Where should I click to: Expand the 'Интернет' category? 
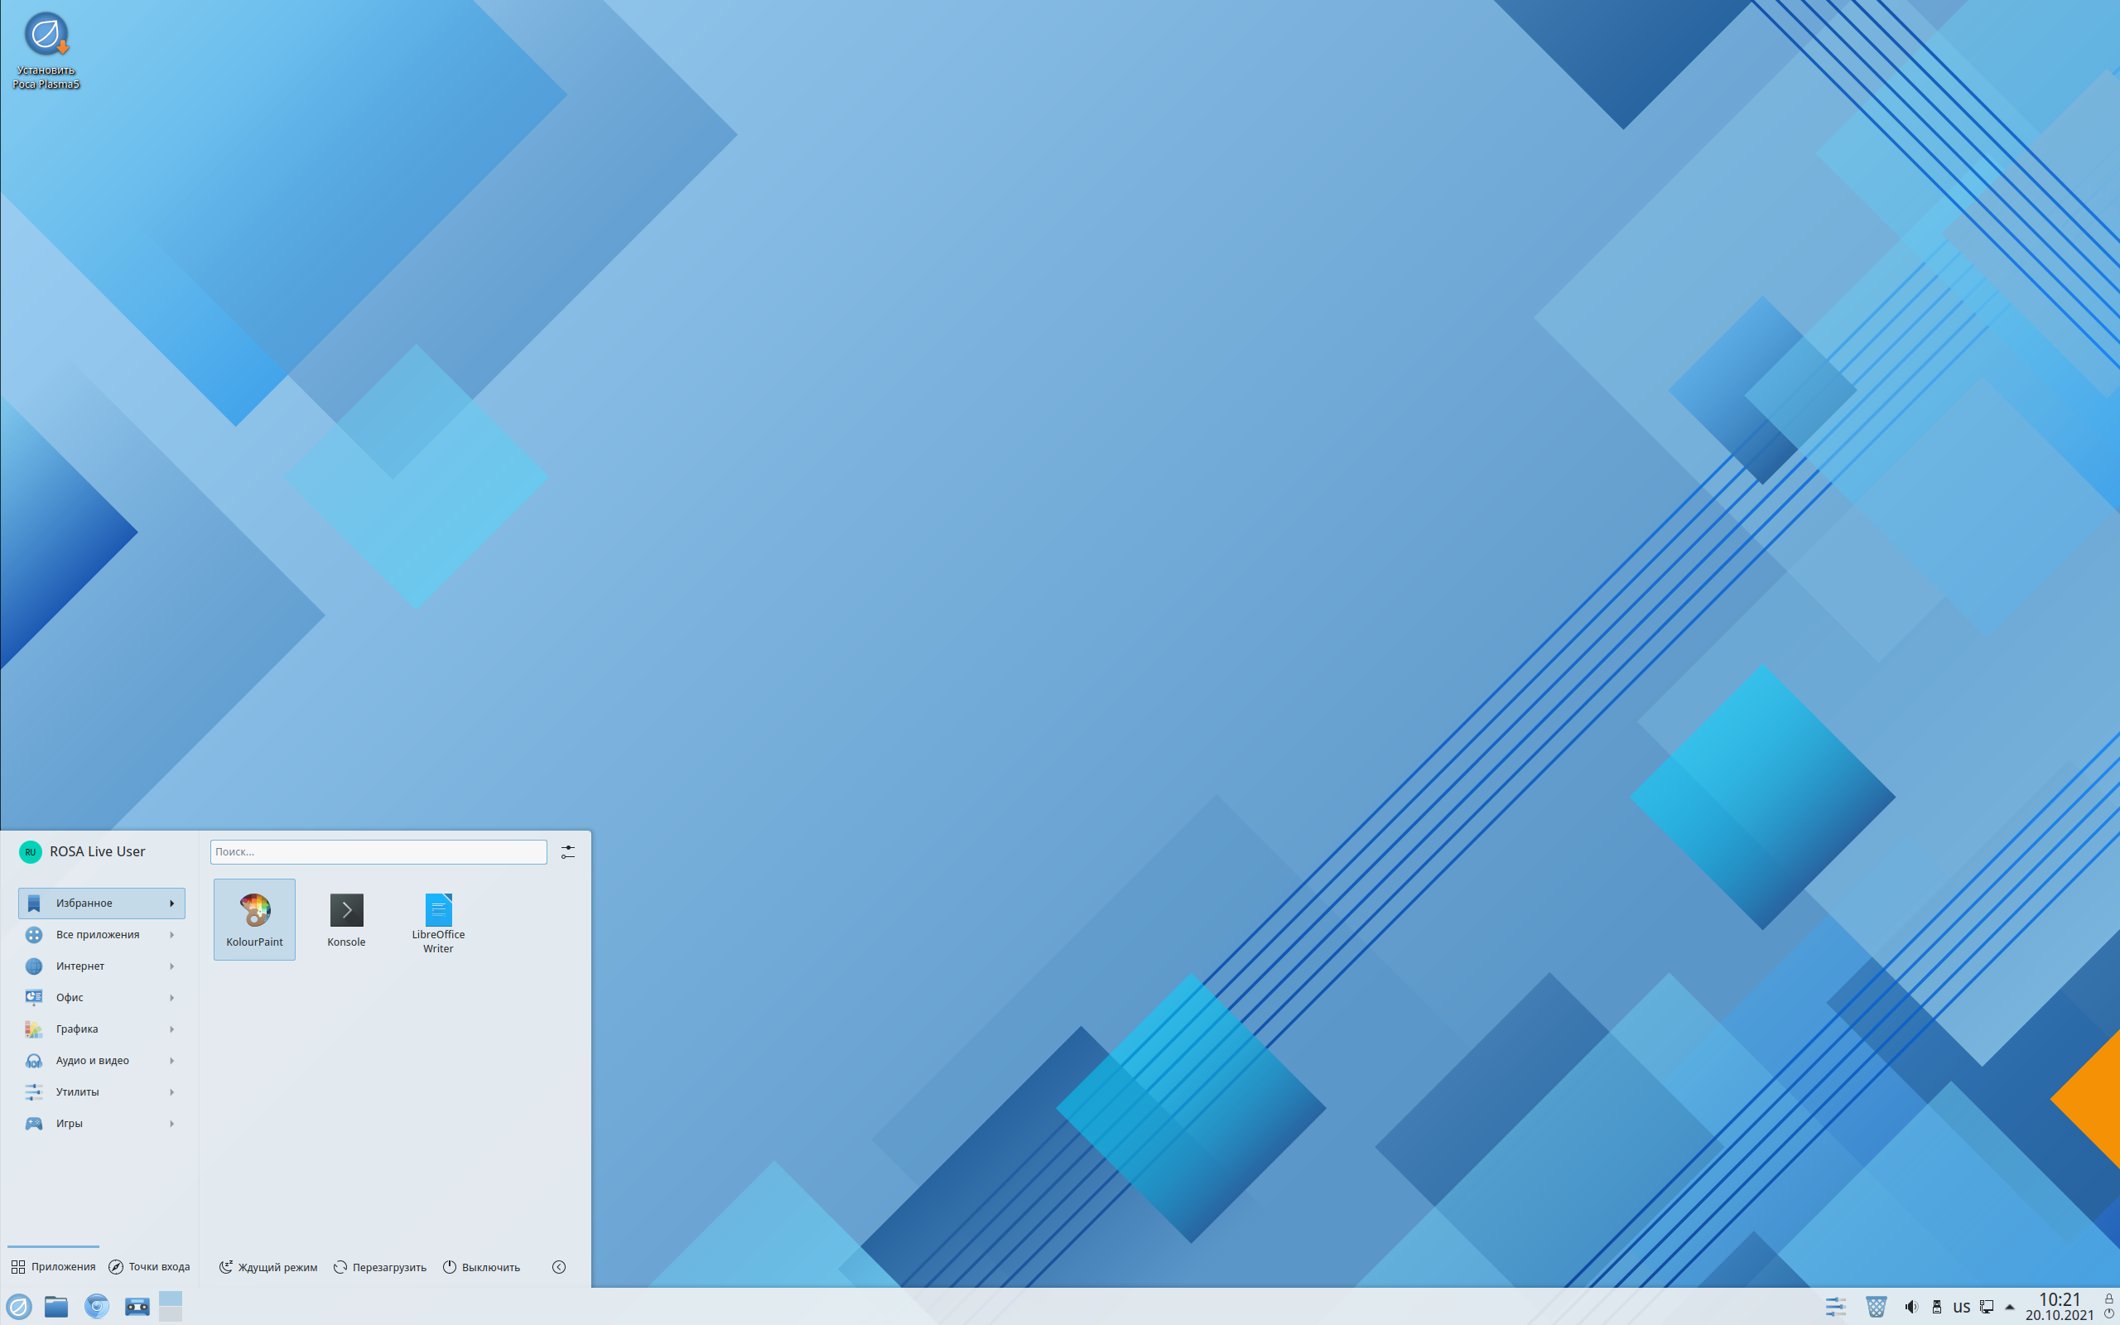click(x=102, y=966)
